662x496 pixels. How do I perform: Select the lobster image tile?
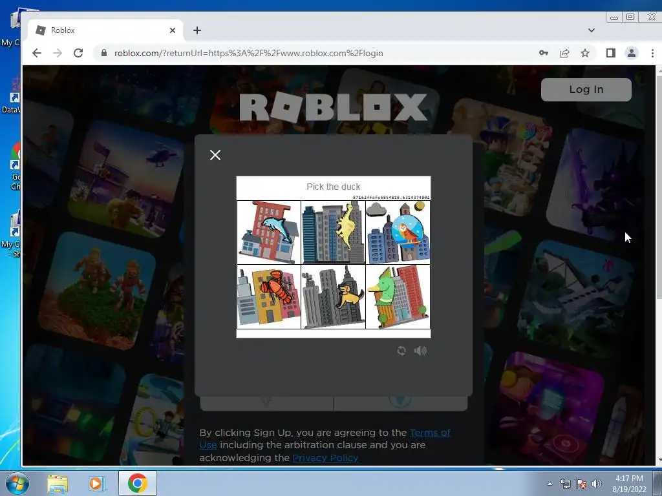pyautogui.click(x=269, y=297)
